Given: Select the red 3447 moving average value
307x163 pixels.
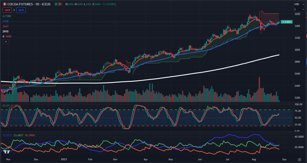Looking at the screenshot, I should (x=5, y=26).
